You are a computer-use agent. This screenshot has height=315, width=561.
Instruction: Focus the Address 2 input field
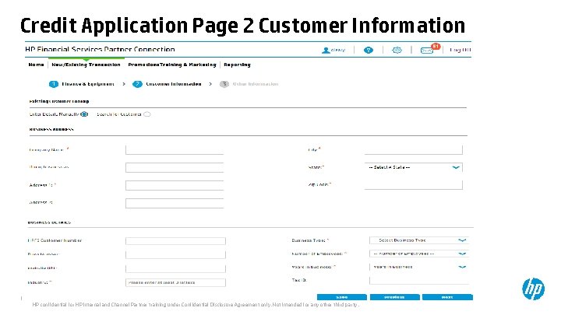175,203
